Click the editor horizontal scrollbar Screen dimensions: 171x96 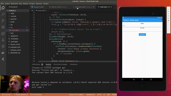pyautogui.click(x=77, y=62)
